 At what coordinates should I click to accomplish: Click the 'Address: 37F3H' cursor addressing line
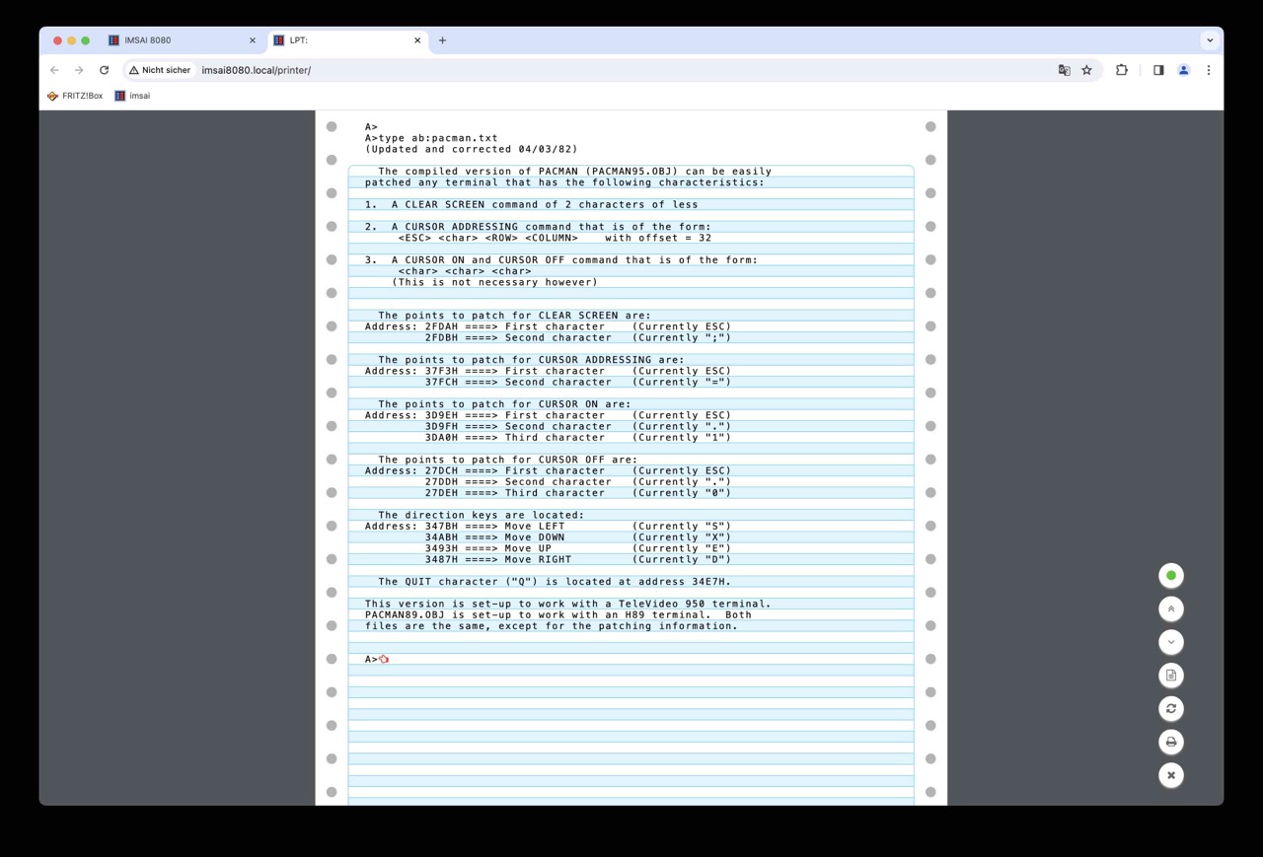pos(548,371)
